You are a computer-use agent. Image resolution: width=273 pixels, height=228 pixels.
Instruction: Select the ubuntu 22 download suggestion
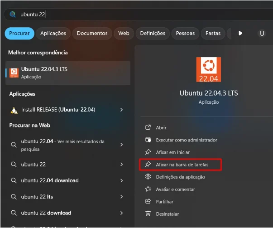pyautogui.click(x=68, y=213)
